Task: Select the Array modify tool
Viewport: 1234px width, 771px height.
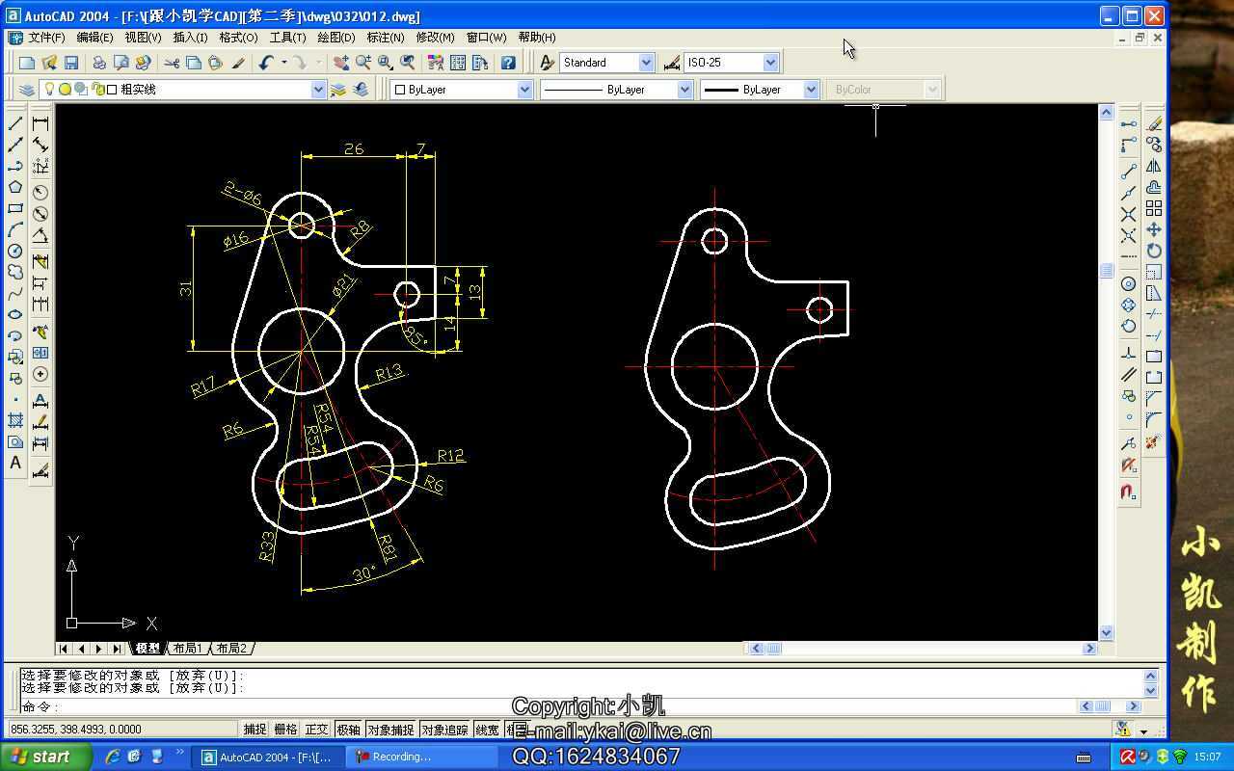Action: (x=1154, y=208)
